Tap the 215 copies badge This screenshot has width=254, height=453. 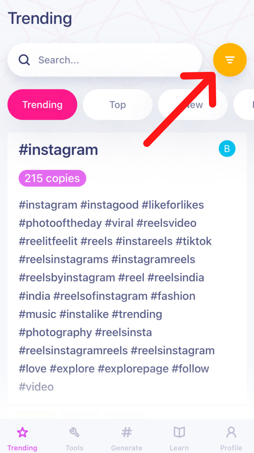click(52, 178)
